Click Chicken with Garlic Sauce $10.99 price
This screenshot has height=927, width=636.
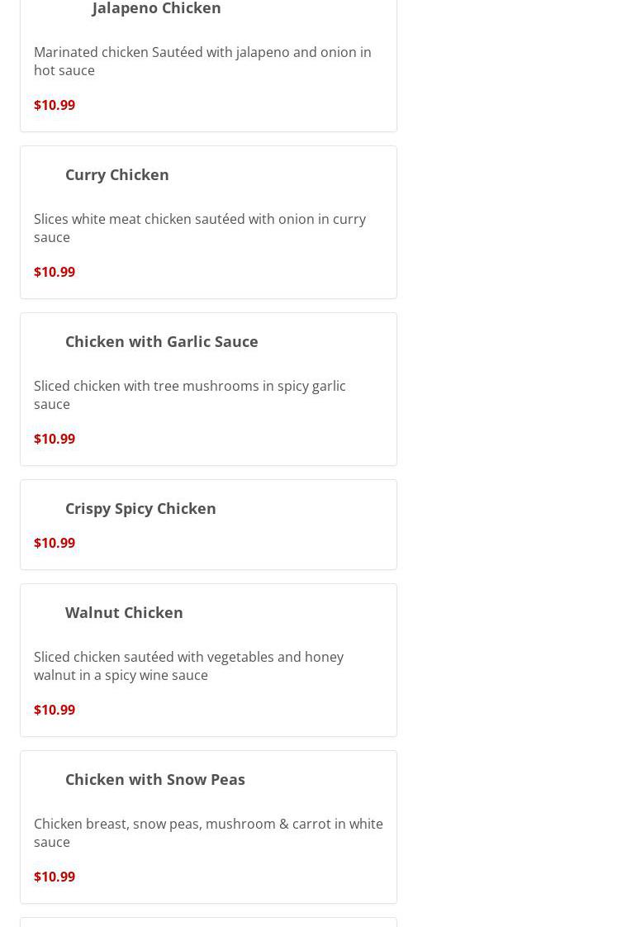click(x=55, y=439)
